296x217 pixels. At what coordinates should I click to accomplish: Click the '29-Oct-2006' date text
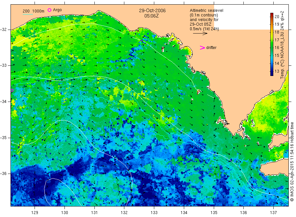click(x=152, y=11)
